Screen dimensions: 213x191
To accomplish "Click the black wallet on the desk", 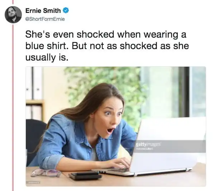I will (85, 176).
